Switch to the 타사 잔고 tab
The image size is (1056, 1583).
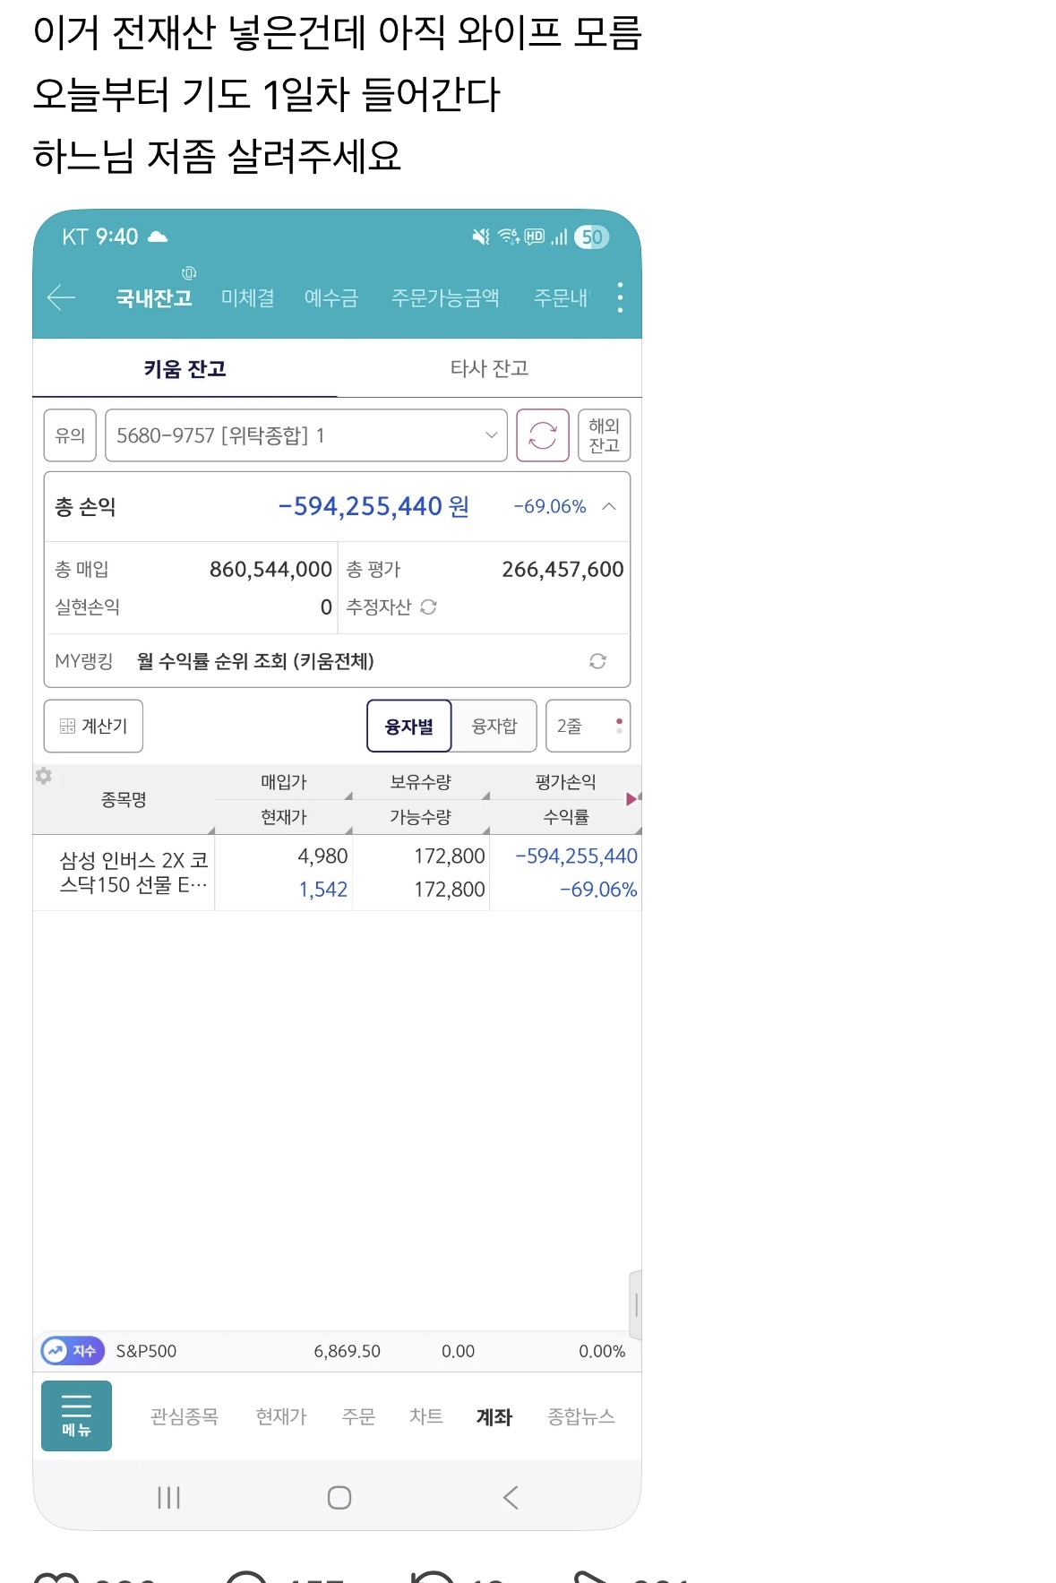click(489, 368)
